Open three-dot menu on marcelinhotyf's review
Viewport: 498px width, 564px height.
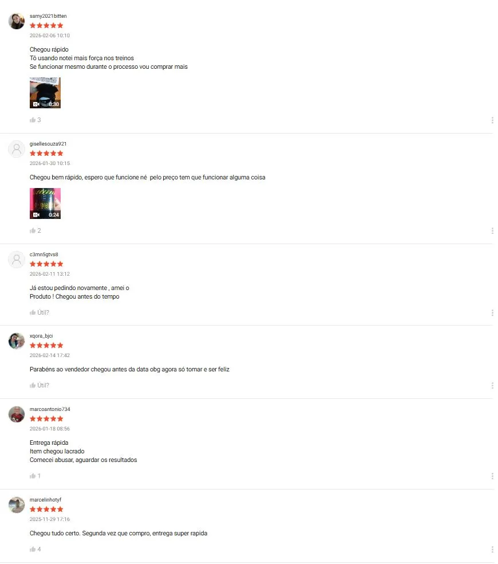pos(492,550)
